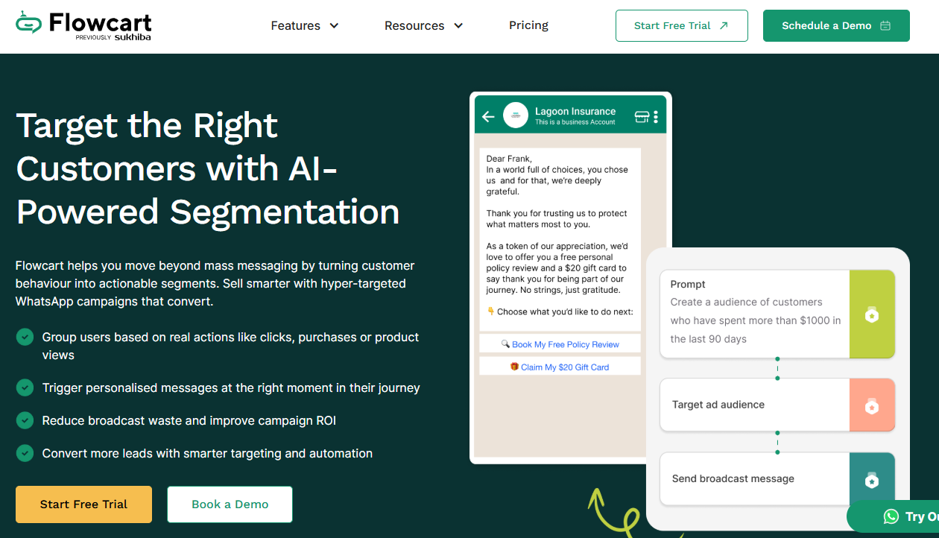Click the Send broadcast message teal icon
The height and width of the screenshot is (538, 939).
[872, 480]
